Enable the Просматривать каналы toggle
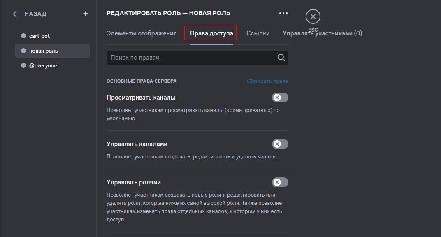 click(x=280, y=98)
